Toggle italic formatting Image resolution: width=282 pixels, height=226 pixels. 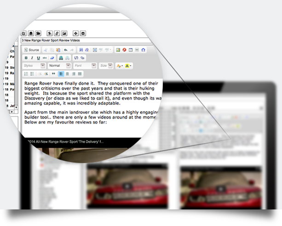point(32,58)
